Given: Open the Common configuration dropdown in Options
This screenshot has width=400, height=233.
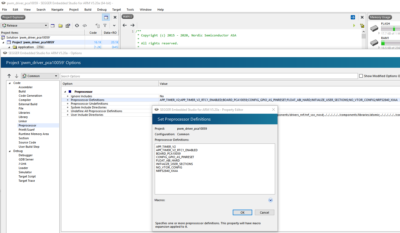Looking at the screenshot, I should (x=40, y=76).
